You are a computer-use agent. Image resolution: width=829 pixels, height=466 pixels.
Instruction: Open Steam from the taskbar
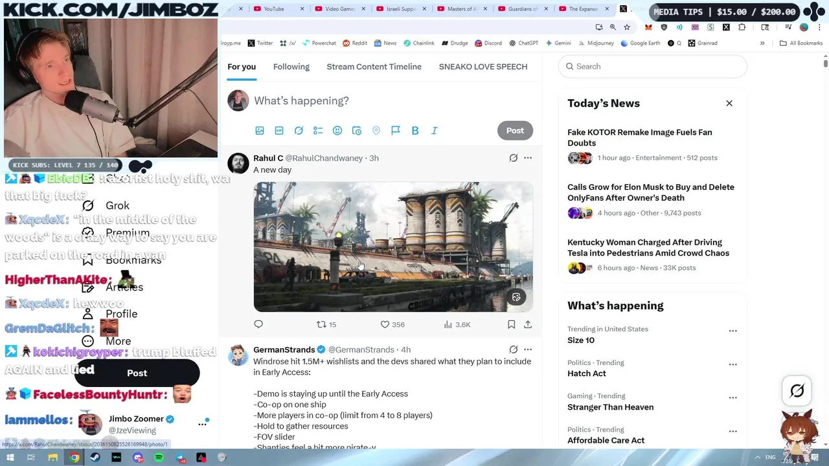point(95,458)
